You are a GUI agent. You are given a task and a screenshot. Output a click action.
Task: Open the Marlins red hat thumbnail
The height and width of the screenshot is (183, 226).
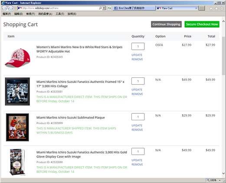pyautogui.click(x=17, y=58)
